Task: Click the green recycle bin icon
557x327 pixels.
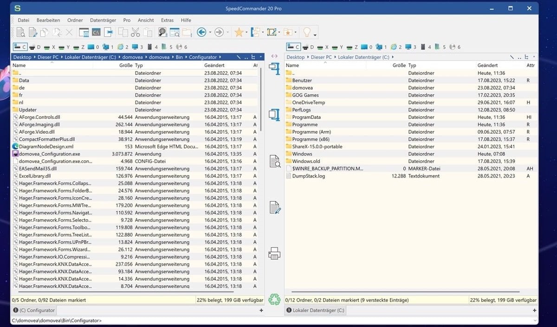Action: (x=275, y=299)
